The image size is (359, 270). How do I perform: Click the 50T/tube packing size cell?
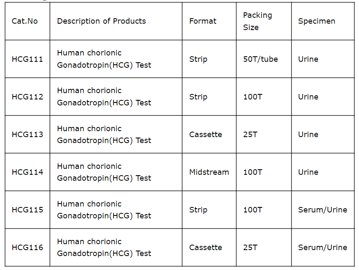click(260, 59)
